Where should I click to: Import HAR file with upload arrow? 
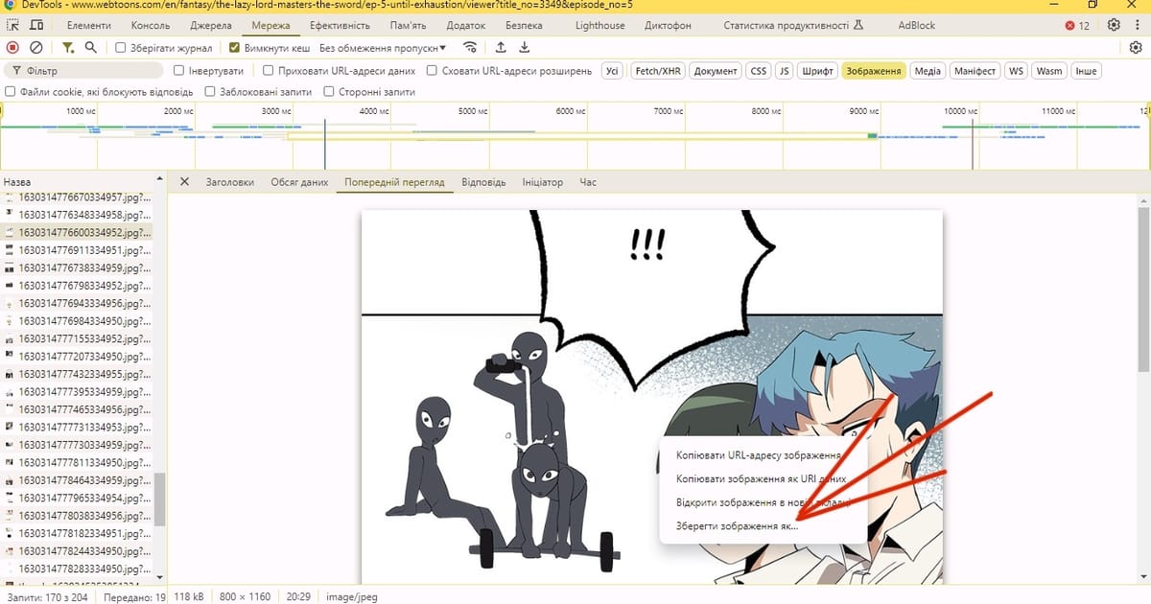tap(501, 47)
